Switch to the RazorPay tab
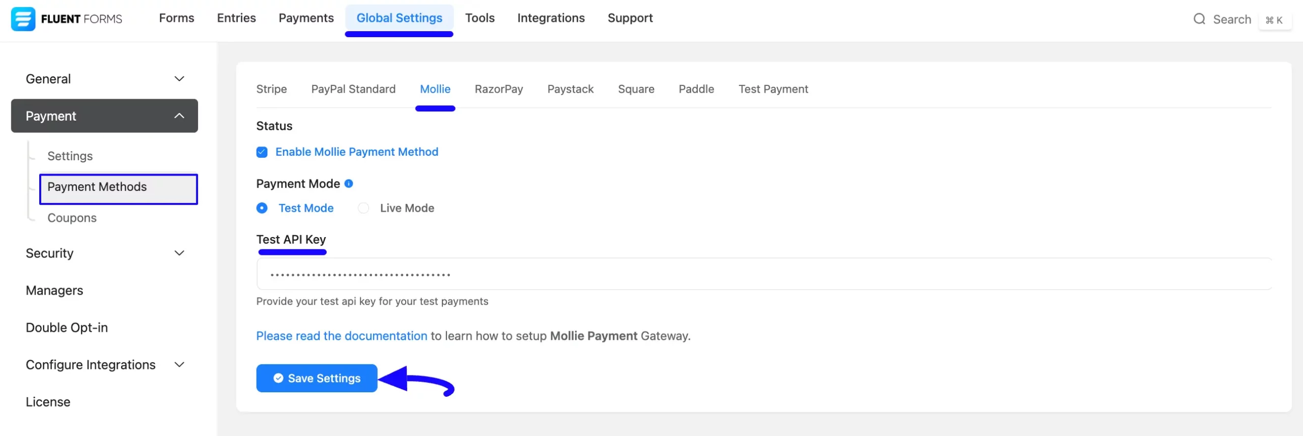The height and width of the screenshot is (436, 1303). 499,89
